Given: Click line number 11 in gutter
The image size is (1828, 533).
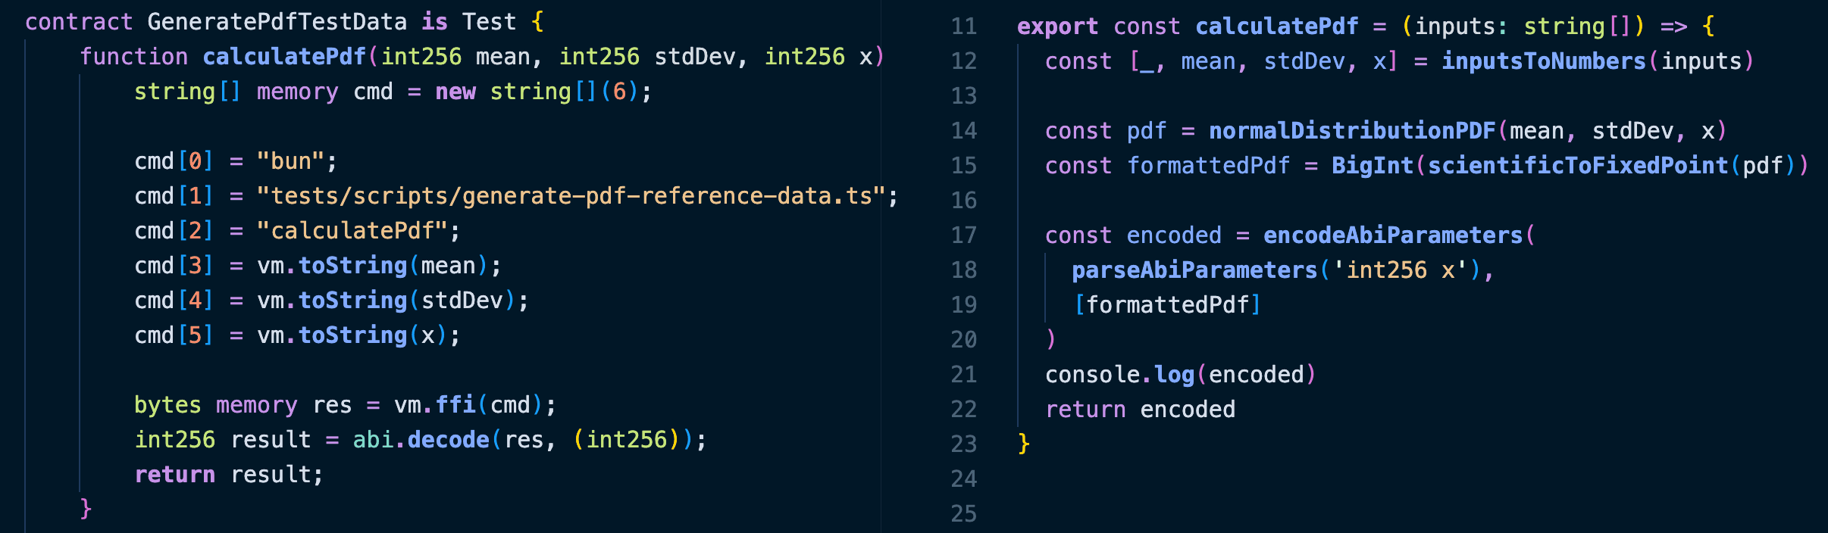Looking at the screenshot, I should pyautogui.click(x=963, y=26).
